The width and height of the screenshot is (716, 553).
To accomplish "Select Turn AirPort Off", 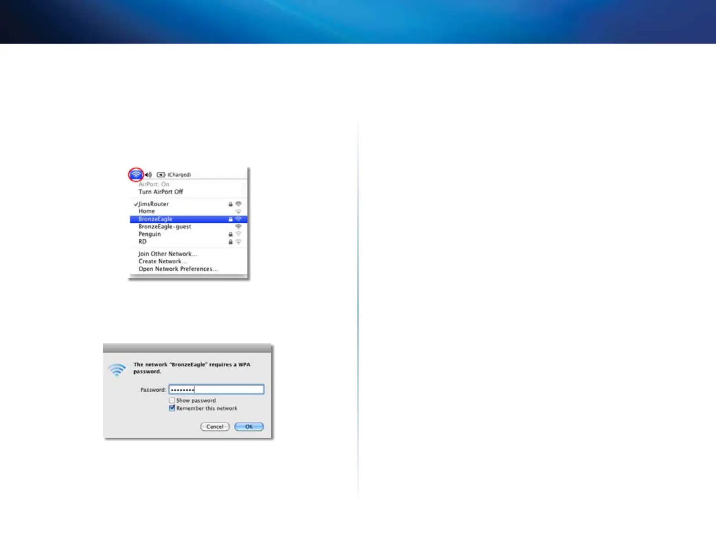I will (160, 192).
